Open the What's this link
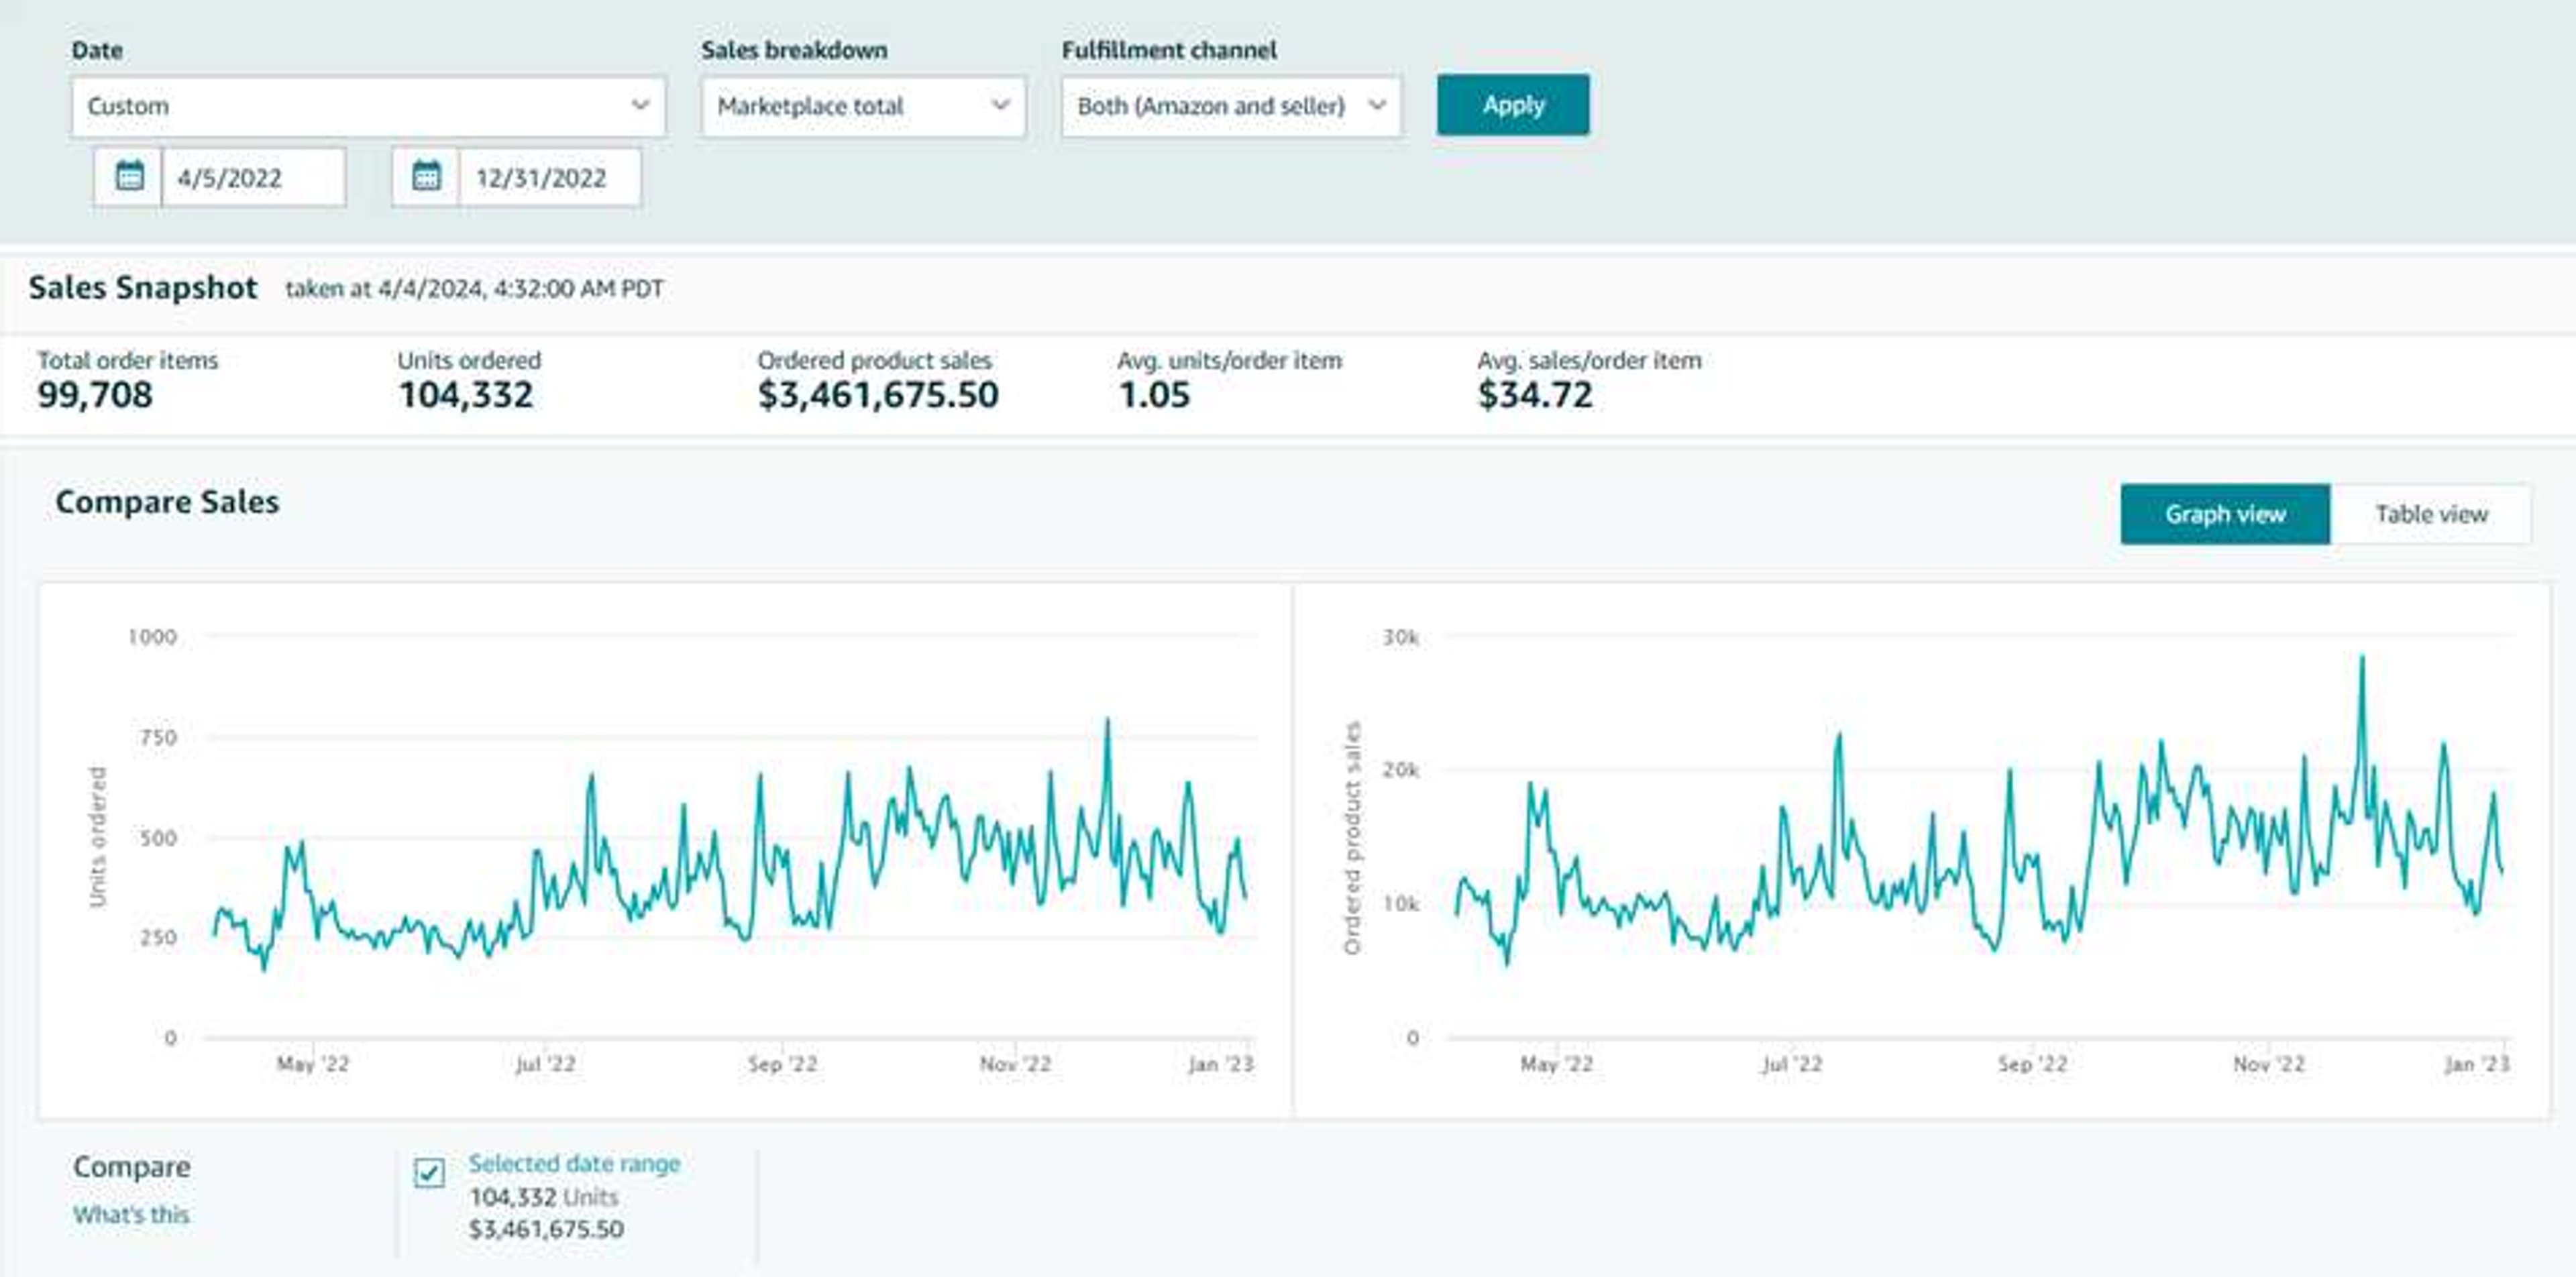 (131, 1215)
